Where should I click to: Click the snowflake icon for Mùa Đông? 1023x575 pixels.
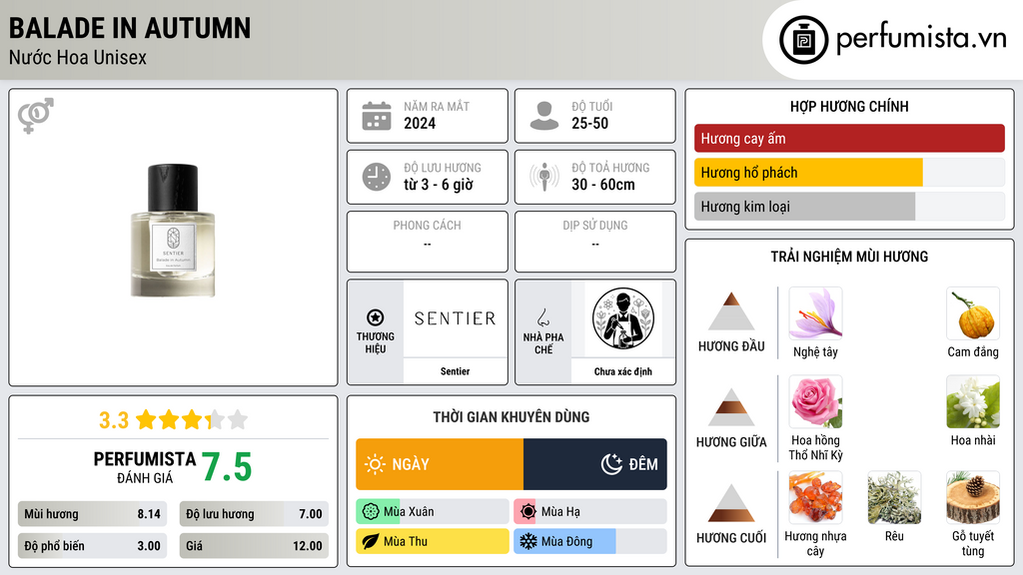point(527,541)
